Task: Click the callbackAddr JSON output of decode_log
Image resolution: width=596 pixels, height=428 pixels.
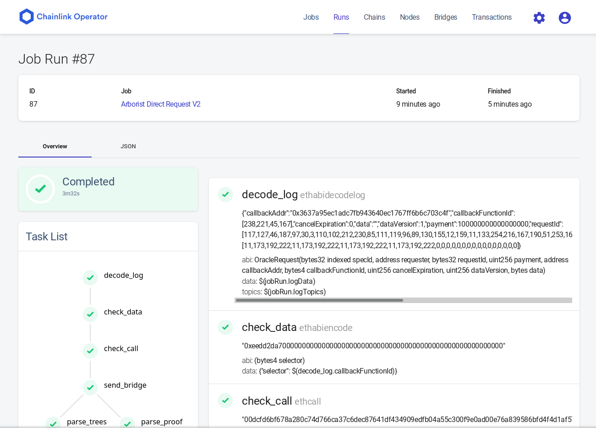Action: coord(407,229)
